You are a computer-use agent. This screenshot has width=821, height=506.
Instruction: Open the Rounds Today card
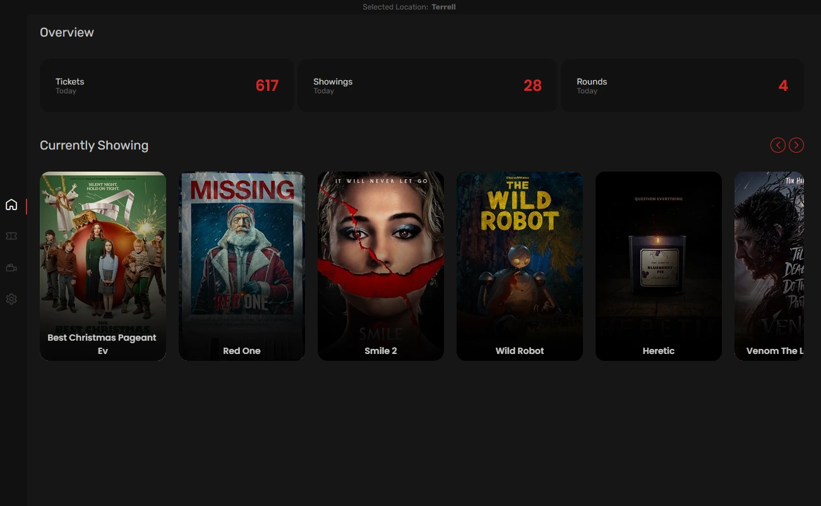[683, 86]
